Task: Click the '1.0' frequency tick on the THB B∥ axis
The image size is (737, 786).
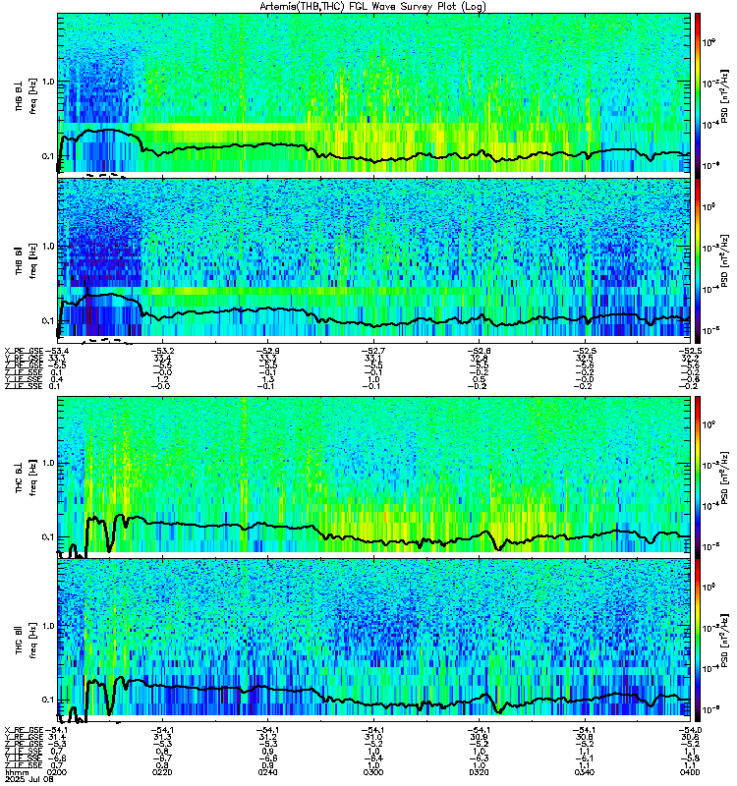Action: 47,246
